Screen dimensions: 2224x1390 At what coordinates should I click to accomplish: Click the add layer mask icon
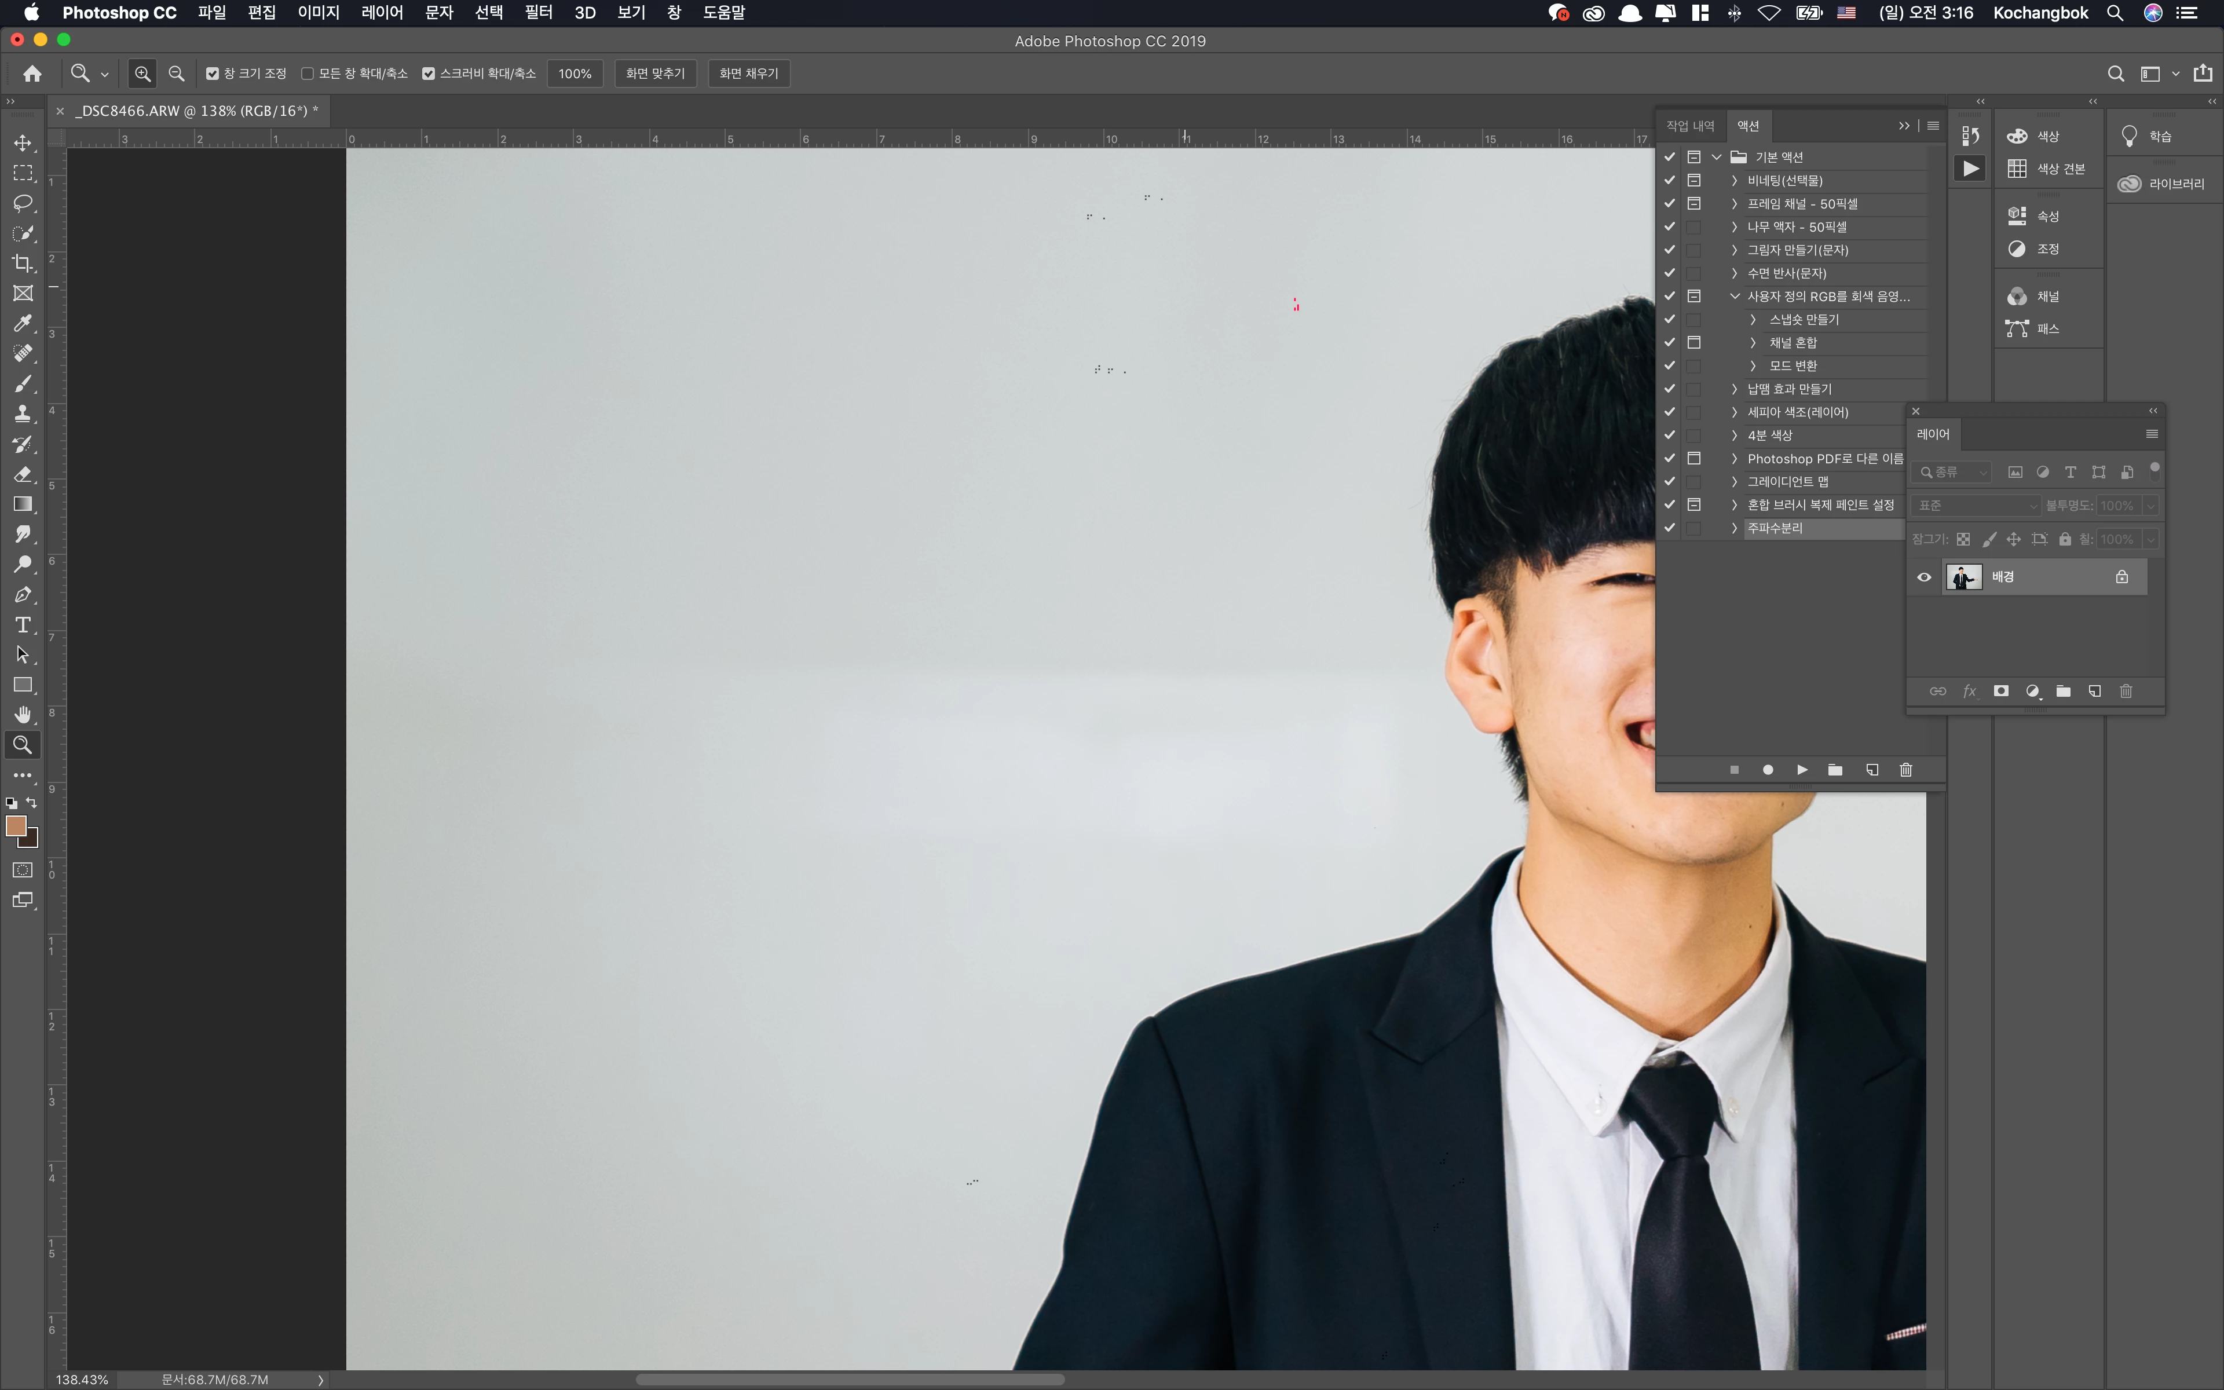pyautogui.click(x=2000, y=692)
